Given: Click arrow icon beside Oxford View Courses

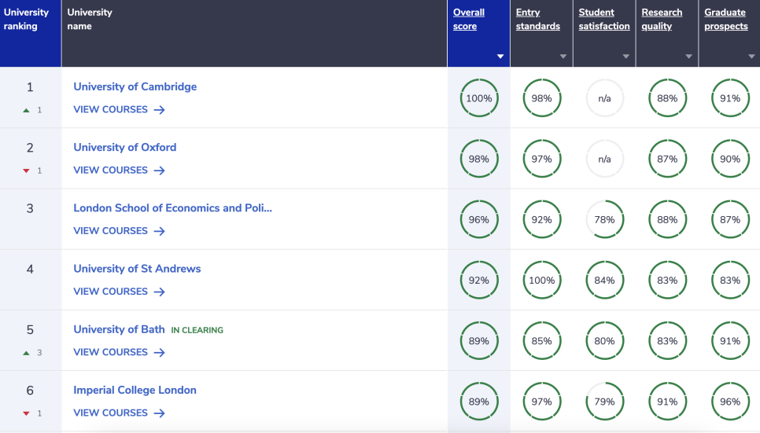Looking at the screenshot, I should pyautogui.click(x=160, y=171).
